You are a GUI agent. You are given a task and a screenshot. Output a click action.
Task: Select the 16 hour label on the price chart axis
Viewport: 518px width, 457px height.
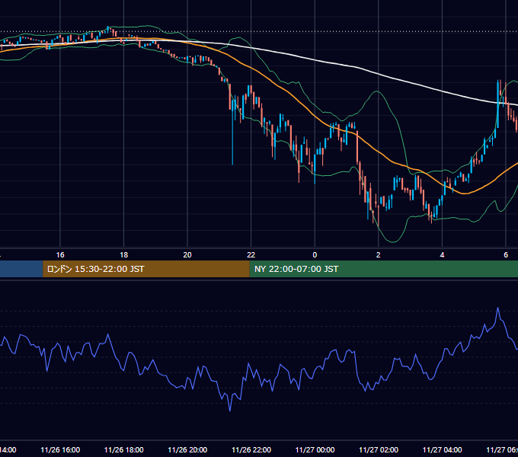pyautogui.click(x=60, y=255)
